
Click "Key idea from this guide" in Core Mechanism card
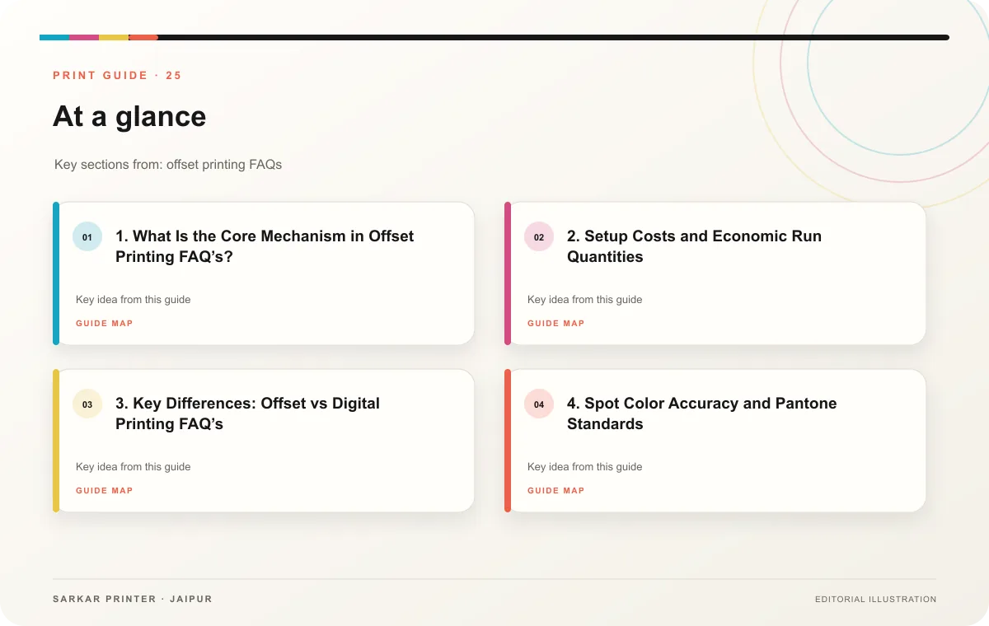(134, 300)
